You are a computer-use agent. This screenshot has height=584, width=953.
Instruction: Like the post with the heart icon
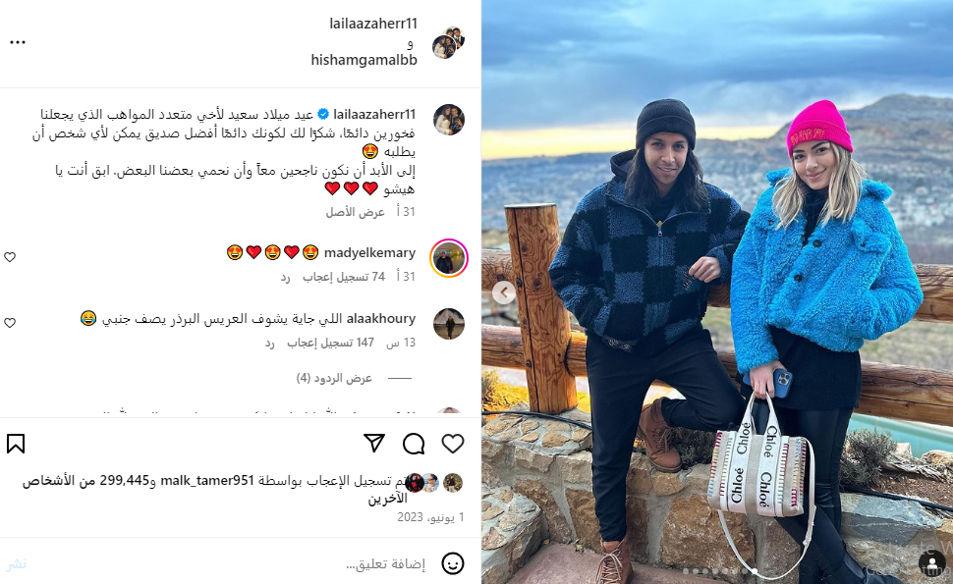coord(453,444)
